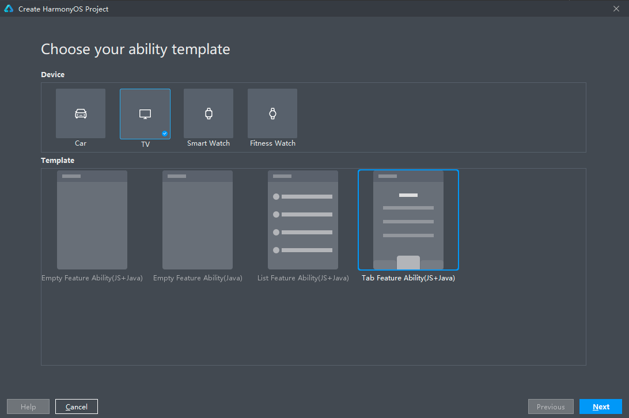This screenshot has height=418, width=629.
Task: Click the Previous button
Action: [x=551, y=406]
